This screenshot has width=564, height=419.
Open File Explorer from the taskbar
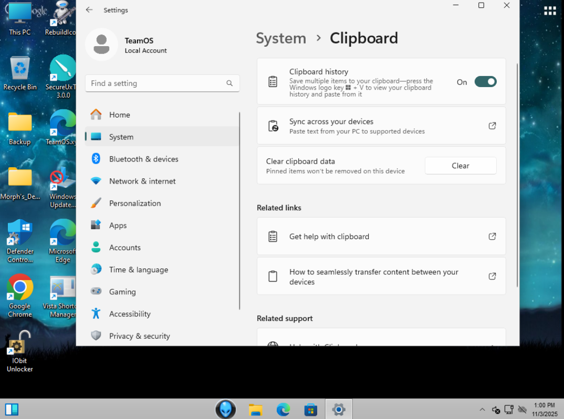255,410
